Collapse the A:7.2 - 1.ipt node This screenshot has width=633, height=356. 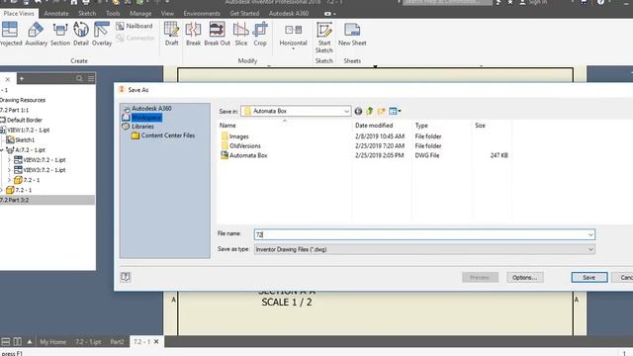[2, 150]
